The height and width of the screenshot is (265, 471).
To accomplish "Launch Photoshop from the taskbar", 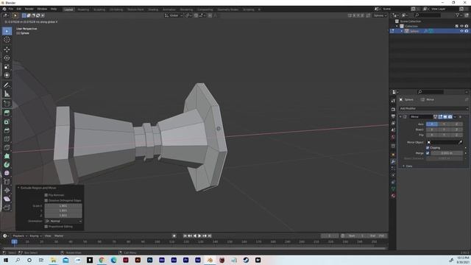I will point(149,260).
